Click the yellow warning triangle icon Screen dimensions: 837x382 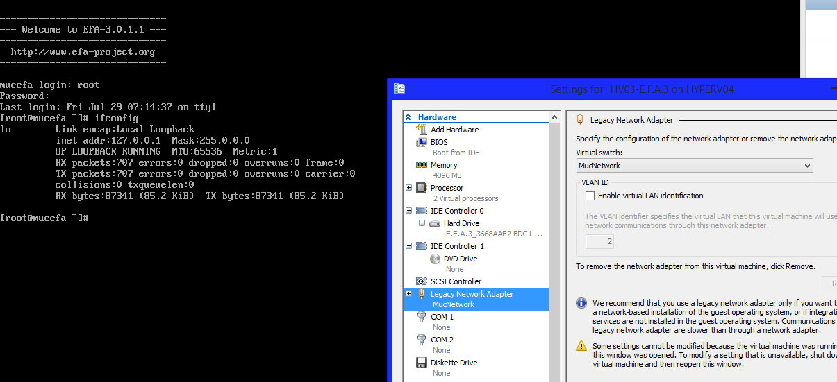[x=581, y=345]
